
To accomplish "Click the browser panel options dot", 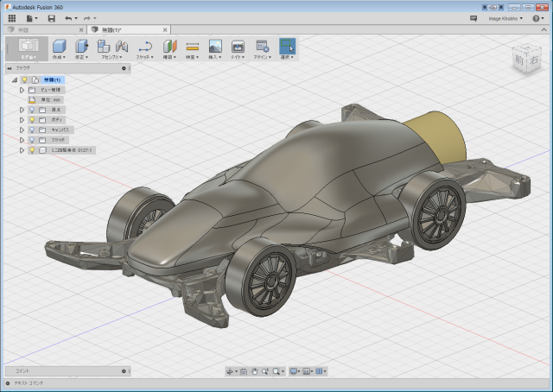I will tap(124, 68).
